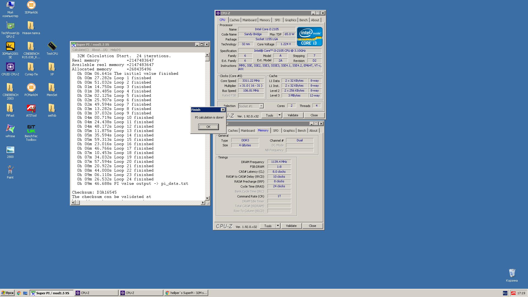The image size is (528, 297).
Task: Click Validate button in lower CPU-Z
Action: pyautogui.click(x=291, y=226)
